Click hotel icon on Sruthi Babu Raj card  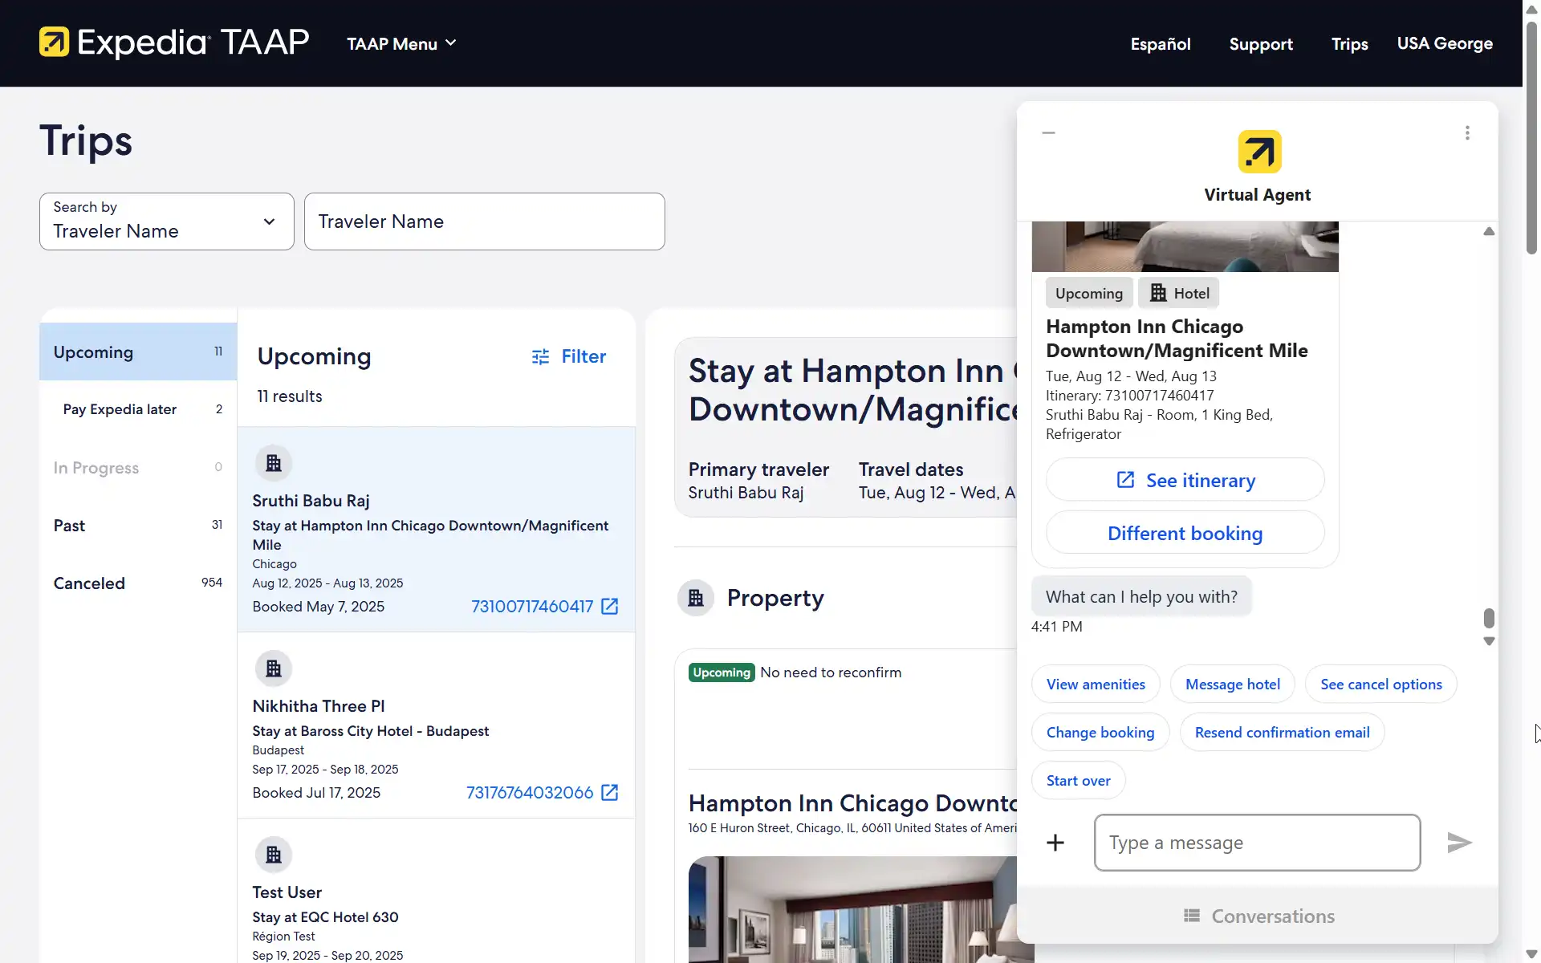[x=274, y=463]
